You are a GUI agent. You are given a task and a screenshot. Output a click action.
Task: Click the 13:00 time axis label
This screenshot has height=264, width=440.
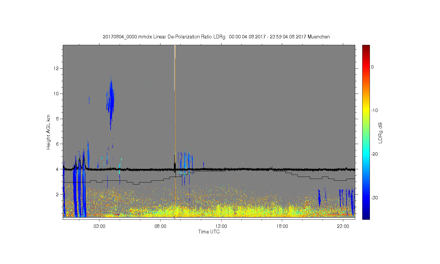[221, 226]
